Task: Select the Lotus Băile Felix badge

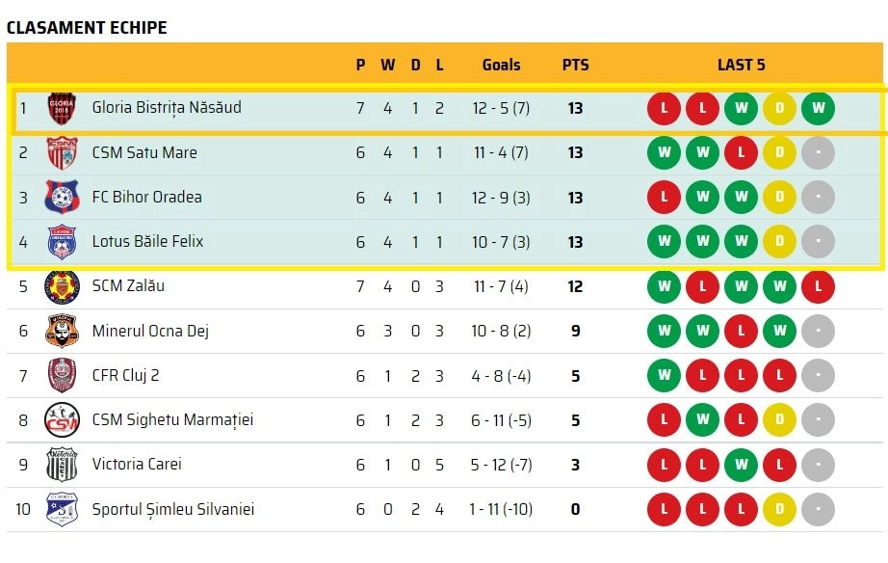Action: (62, 242)
